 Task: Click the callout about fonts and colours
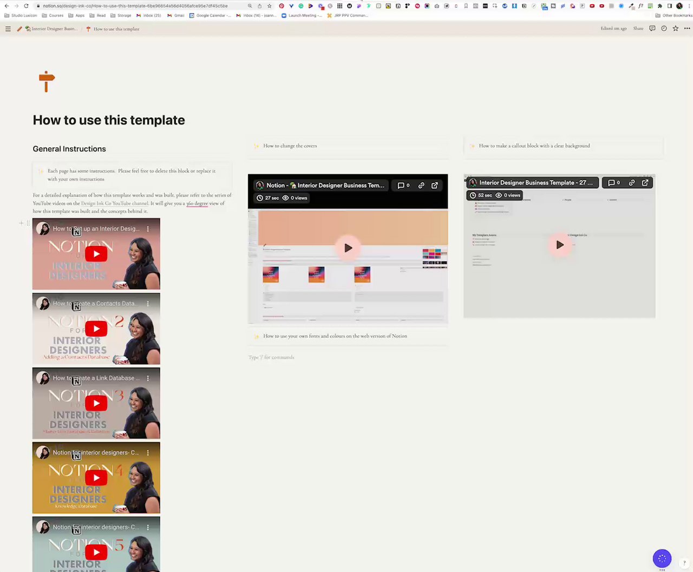tap(348, 336)
